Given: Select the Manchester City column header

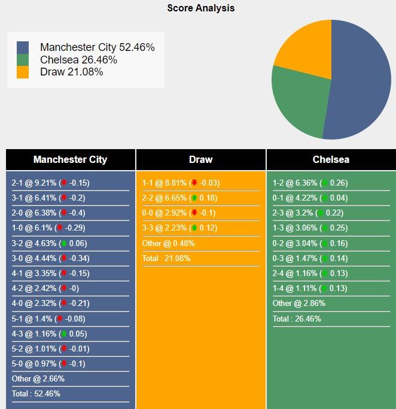Looking at the screenshot, I should click(71, 160).
